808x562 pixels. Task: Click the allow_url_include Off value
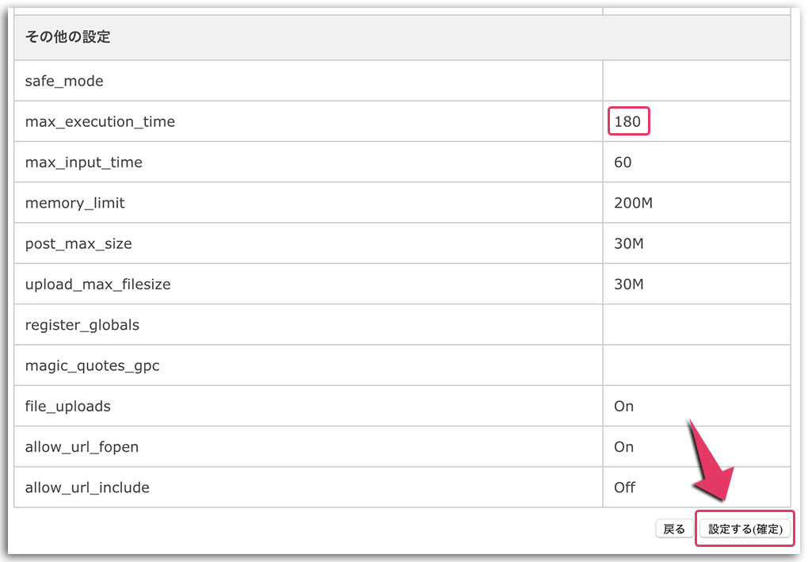(625, 487)
